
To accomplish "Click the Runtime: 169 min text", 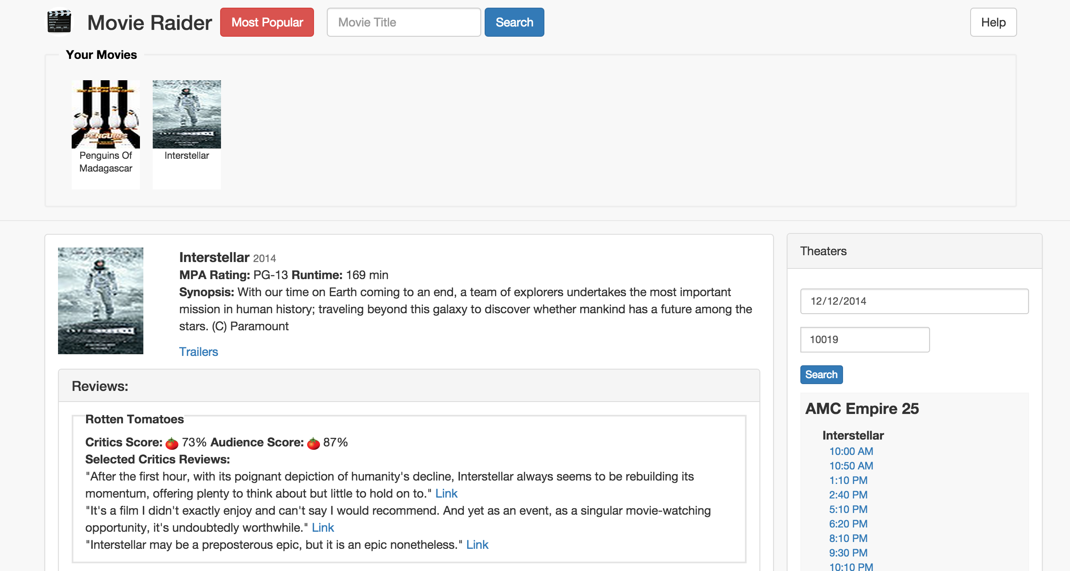I will (340, 275).
